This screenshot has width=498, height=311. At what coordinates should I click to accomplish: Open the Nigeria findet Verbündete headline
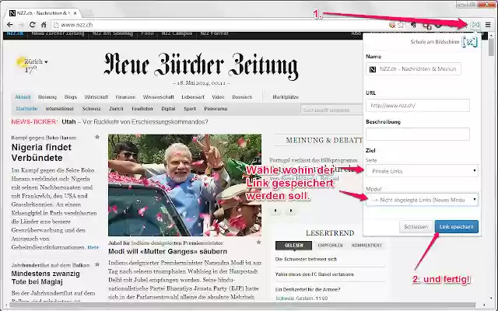pos(41,152)
